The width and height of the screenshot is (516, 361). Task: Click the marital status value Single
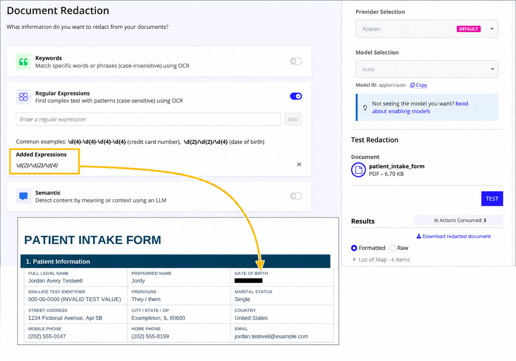coord(242,299)
